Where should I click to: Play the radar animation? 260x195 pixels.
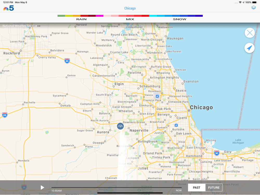click(x=42, y=187)
